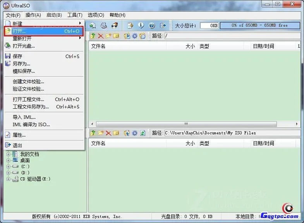Choose 属性... menu entry
This screenshot has height=223, width=304.
[x=44, y=135]
